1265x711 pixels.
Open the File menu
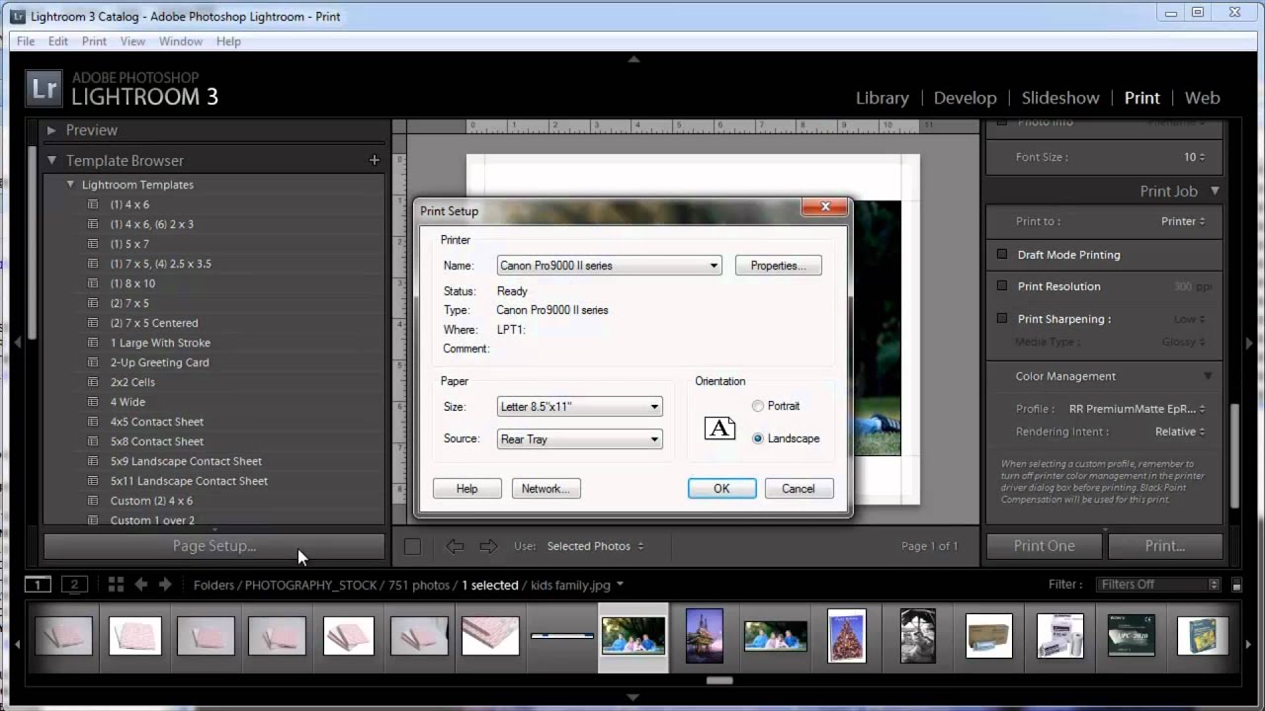[26, 41]
